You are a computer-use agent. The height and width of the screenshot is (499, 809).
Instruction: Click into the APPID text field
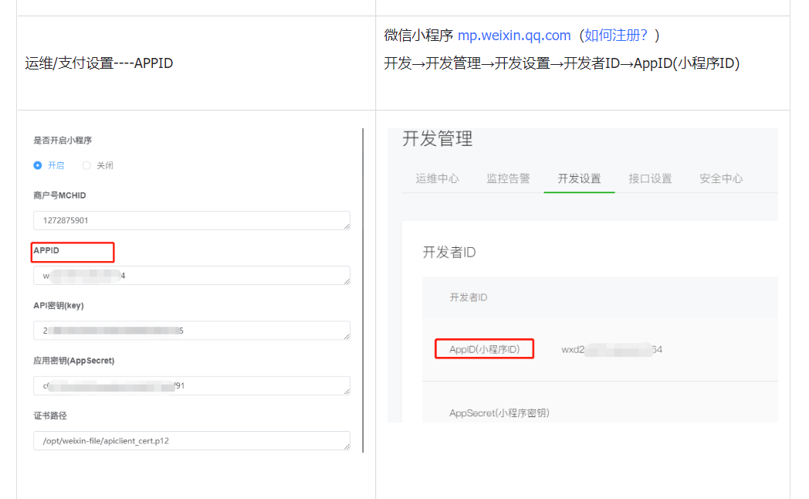click(x=192, y=276)
